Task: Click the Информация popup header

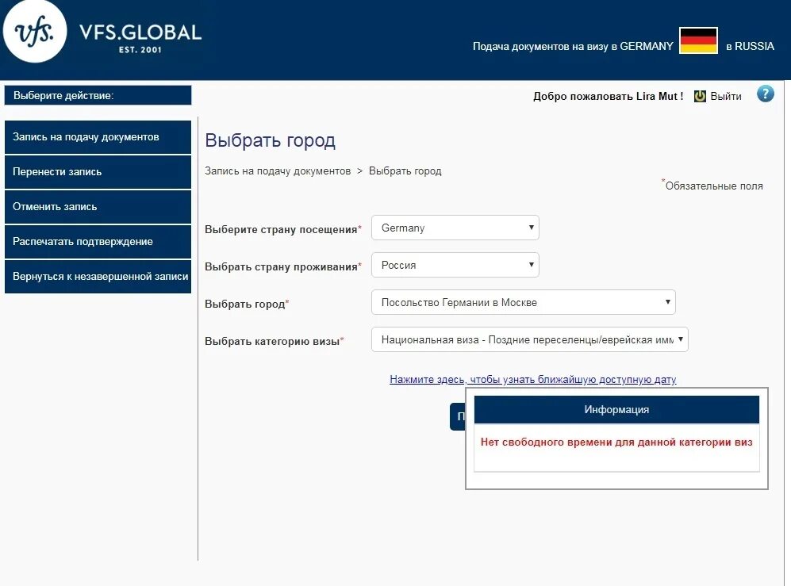Action: coord(616,409)
